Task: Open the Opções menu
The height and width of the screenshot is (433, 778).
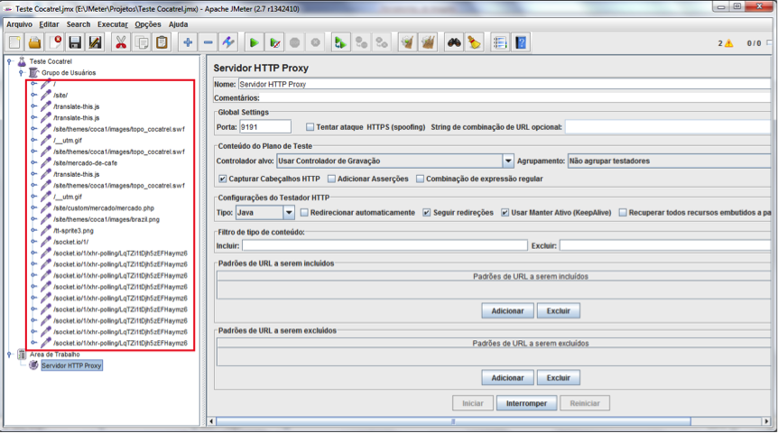Action: coord(148,24)
